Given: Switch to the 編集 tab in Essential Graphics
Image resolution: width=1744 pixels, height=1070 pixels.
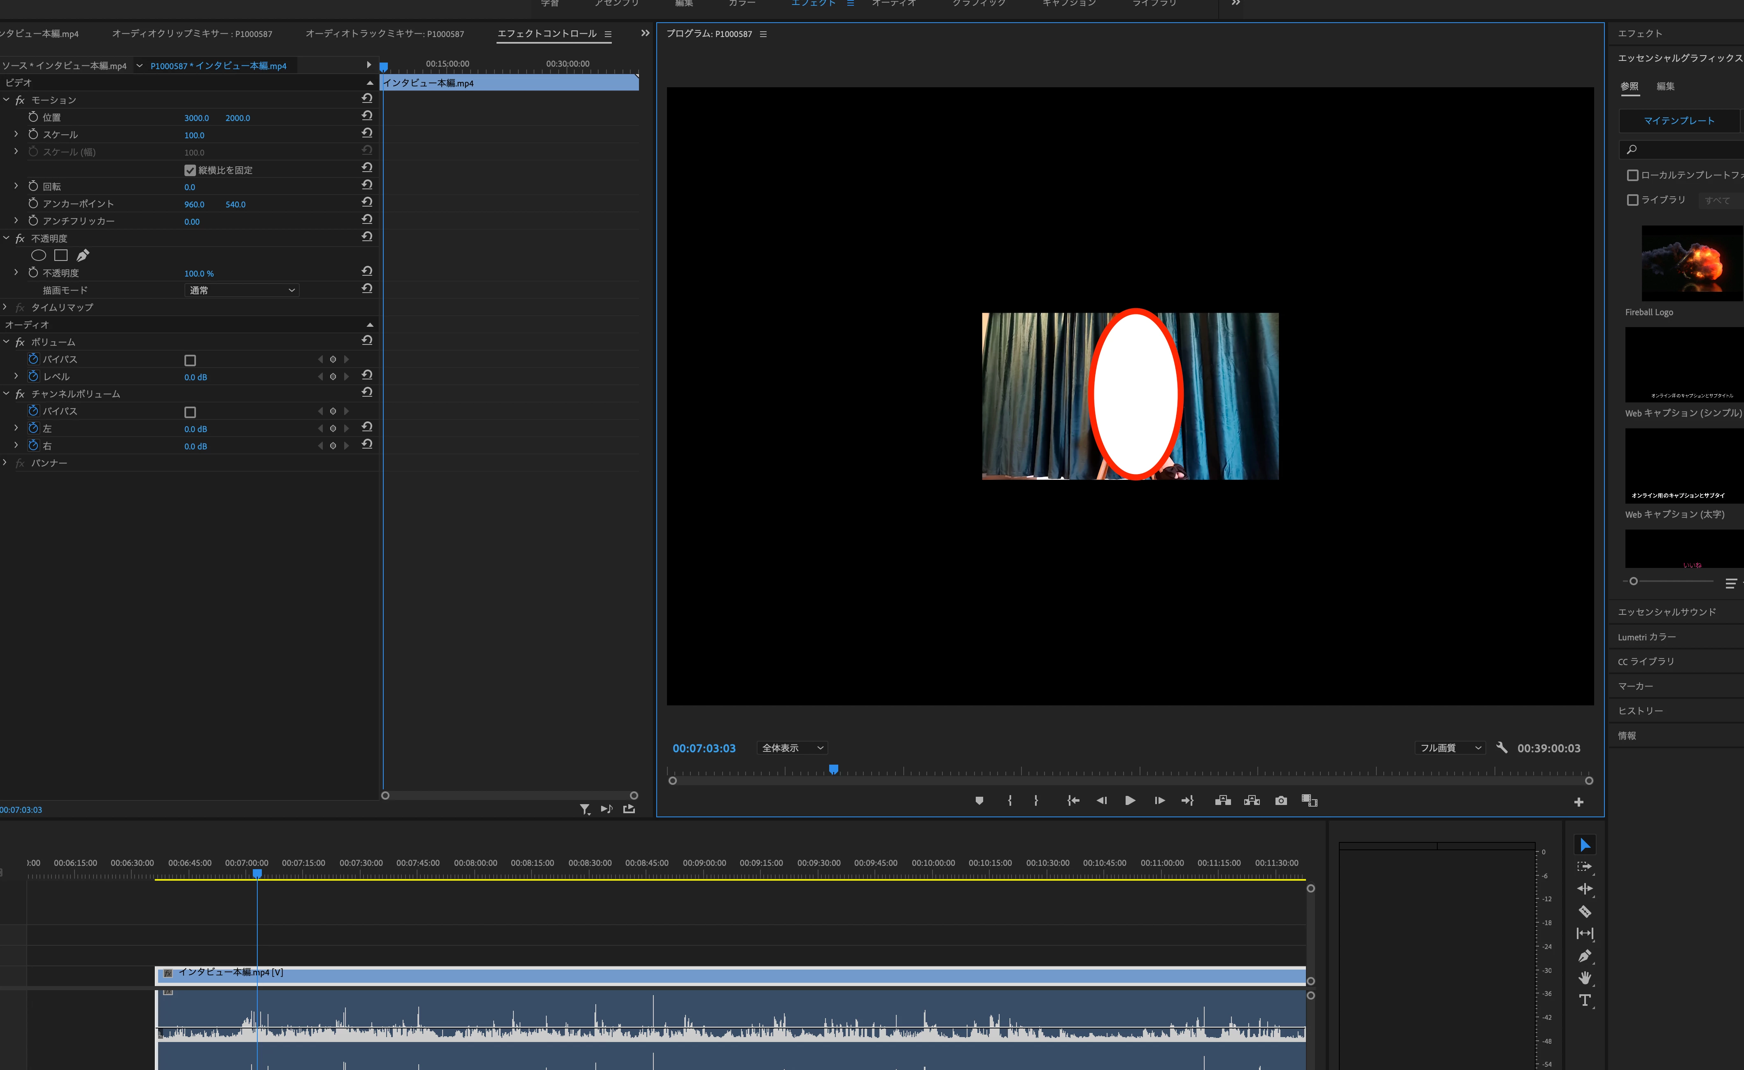Looking at the screenshot, I should 1665,86.
